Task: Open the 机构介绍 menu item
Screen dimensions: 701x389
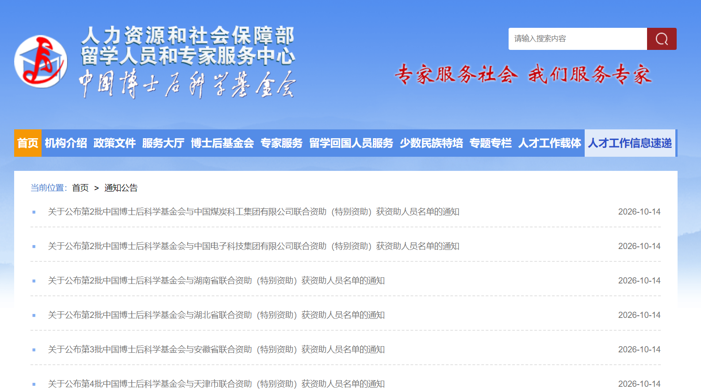Action: point(66,143)
